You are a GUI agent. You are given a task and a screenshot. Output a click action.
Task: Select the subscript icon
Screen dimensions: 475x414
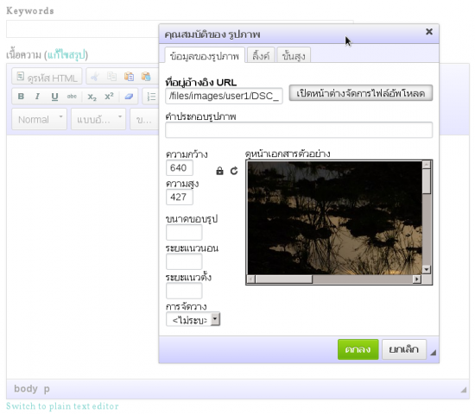(92, 97)
